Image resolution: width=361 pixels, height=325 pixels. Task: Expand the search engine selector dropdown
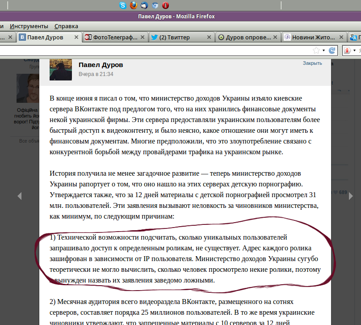(354, 51)
